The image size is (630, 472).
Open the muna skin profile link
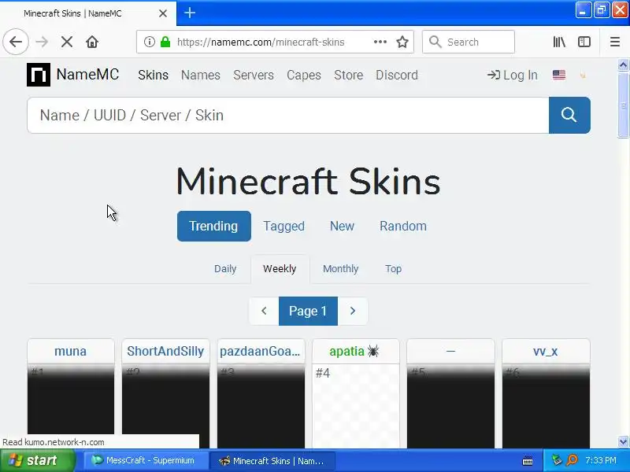(70, 351)
